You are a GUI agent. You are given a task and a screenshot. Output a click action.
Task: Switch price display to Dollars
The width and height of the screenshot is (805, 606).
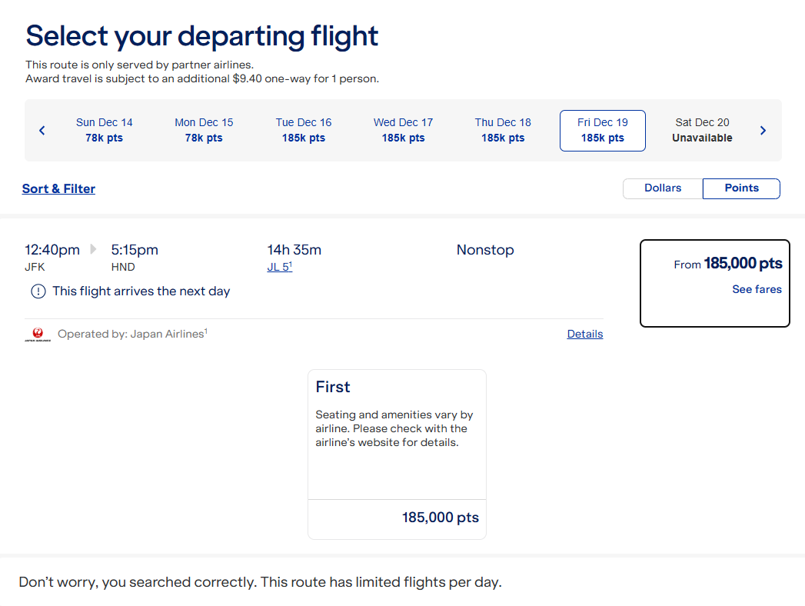point(663,188)
